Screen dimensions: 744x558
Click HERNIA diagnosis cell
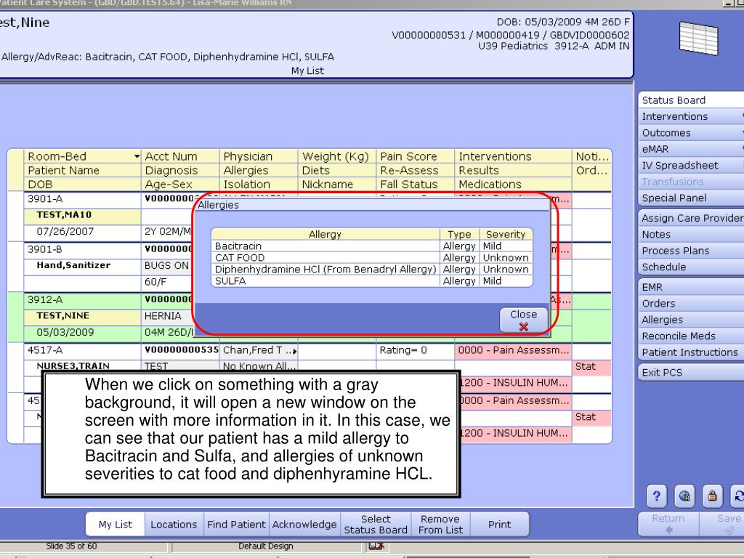167,316
